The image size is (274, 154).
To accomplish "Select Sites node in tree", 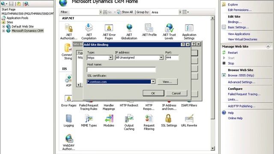I will click(x=9, y=22).
